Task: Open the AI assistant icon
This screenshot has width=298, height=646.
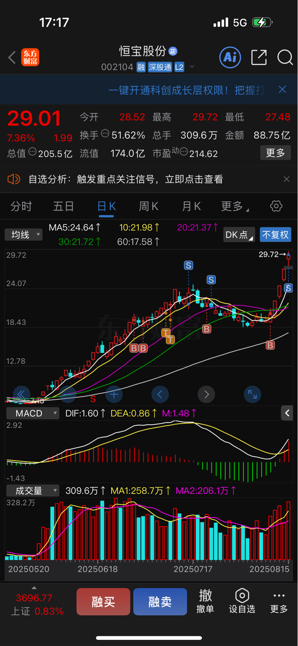Action: tap(230, 57)
